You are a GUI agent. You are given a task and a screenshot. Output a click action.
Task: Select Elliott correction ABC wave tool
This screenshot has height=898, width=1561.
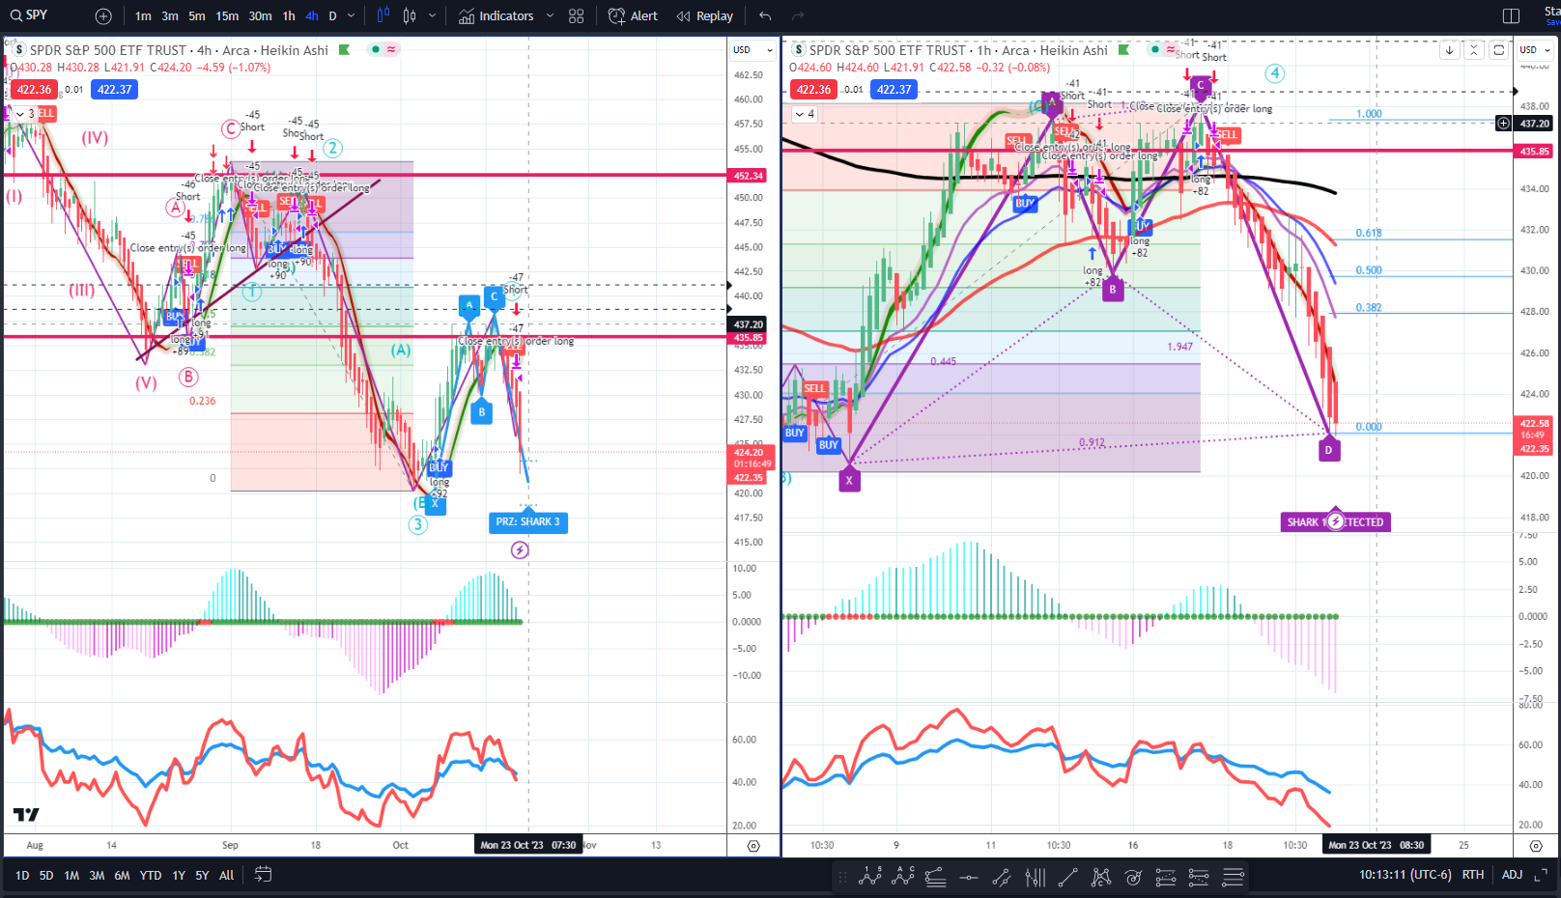coord(904,877)
